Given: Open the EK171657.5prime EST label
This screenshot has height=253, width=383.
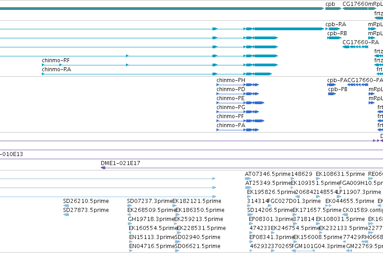Looking at the screenshot, I should coord(317,210).
